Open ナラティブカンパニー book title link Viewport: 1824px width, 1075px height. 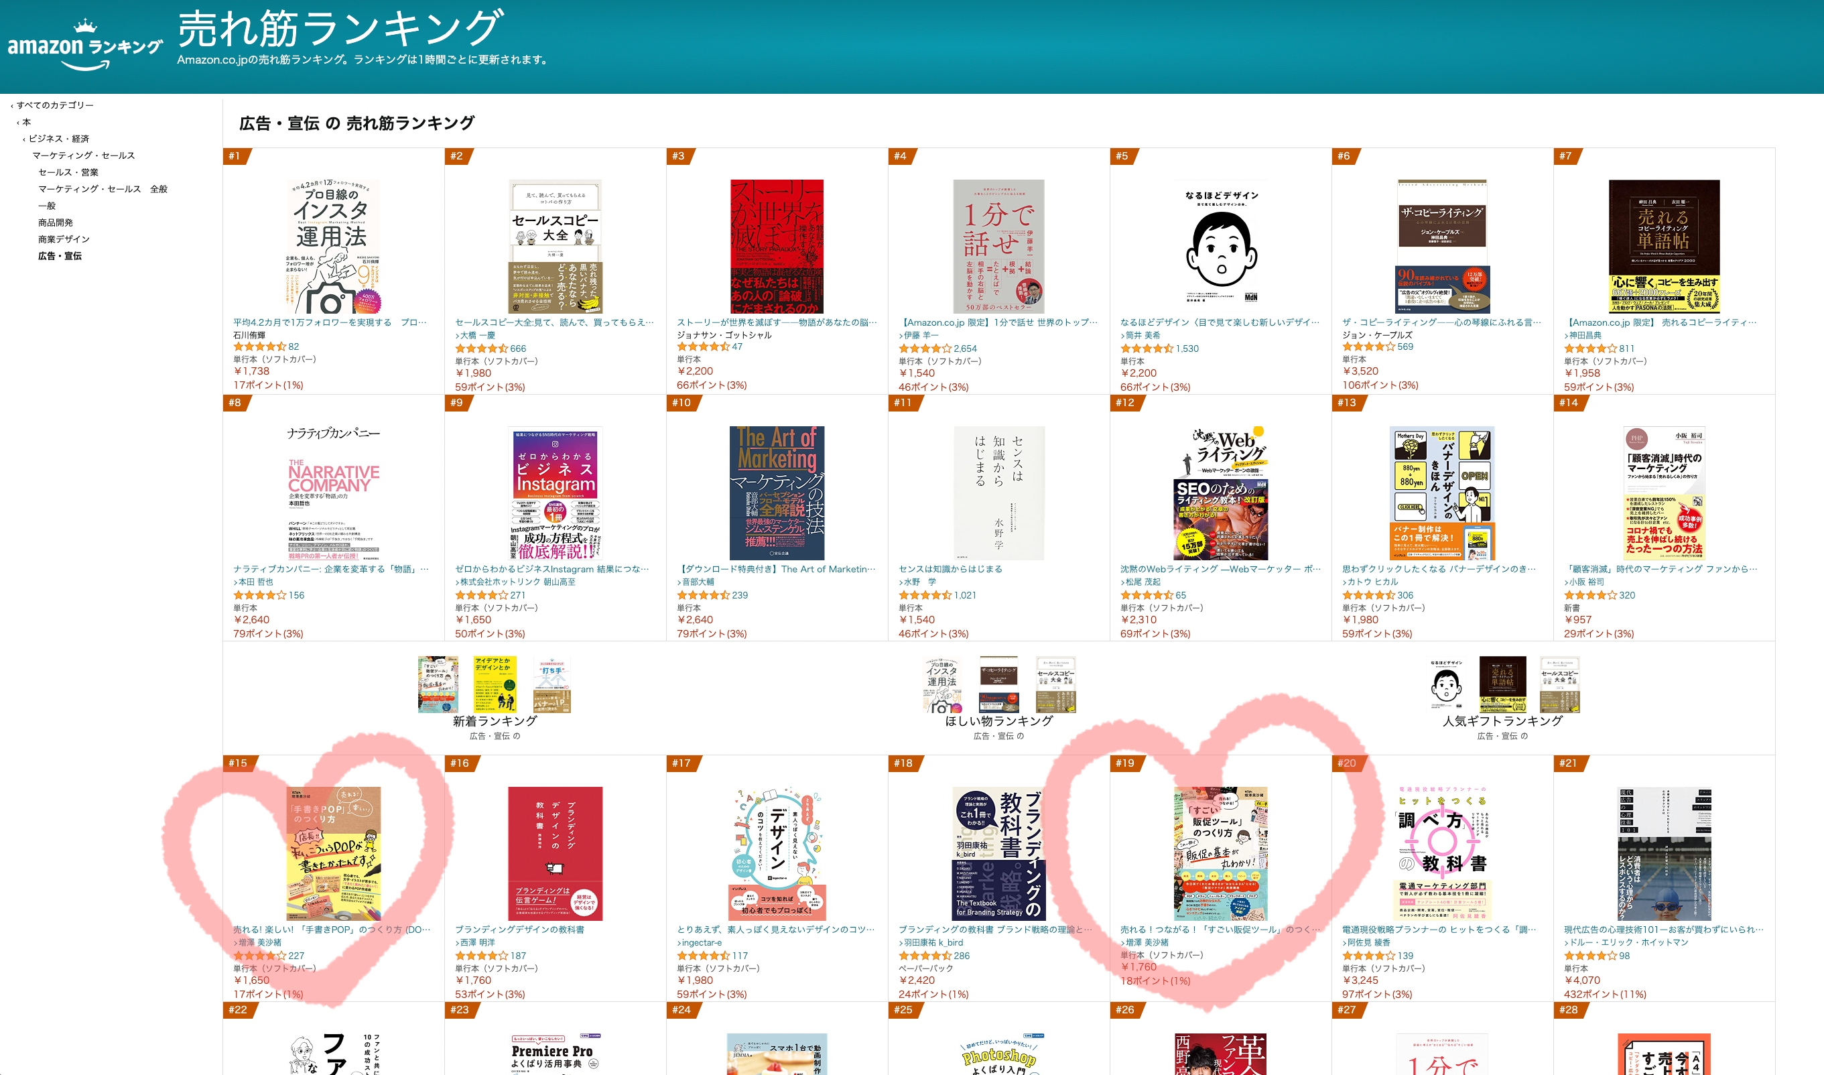[331, 568]
